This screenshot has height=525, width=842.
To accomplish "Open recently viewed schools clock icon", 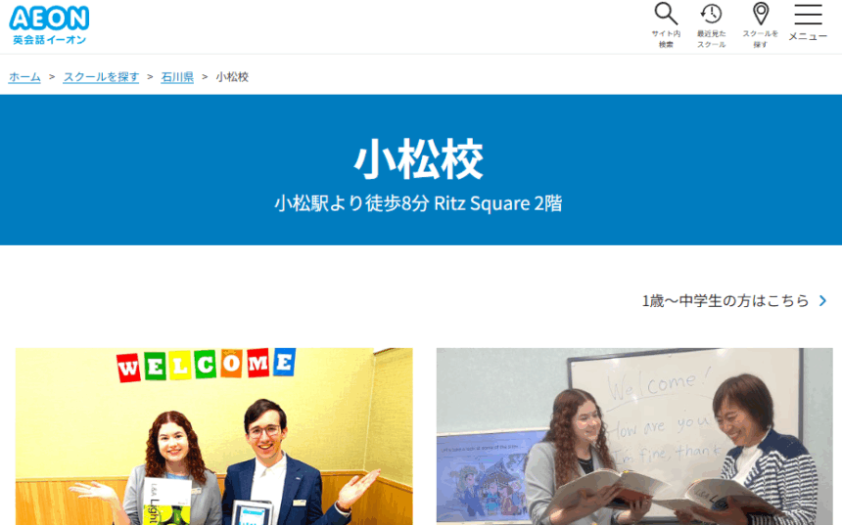I will (x=711, y=14).
